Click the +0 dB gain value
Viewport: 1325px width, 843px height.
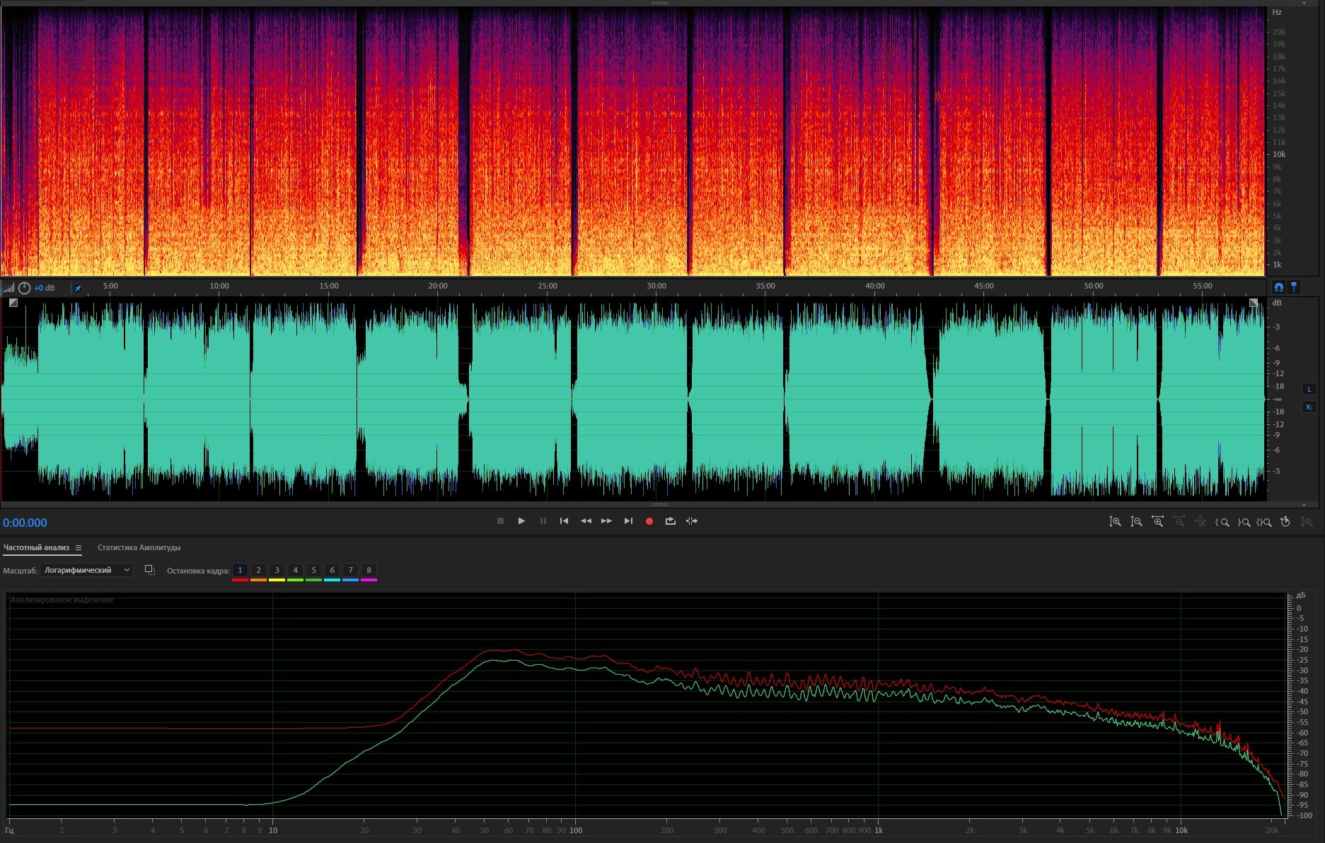click(x=44, y=288)
